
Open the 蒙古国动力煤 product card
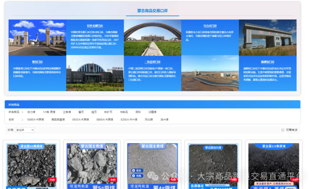(x=213, y=166)
